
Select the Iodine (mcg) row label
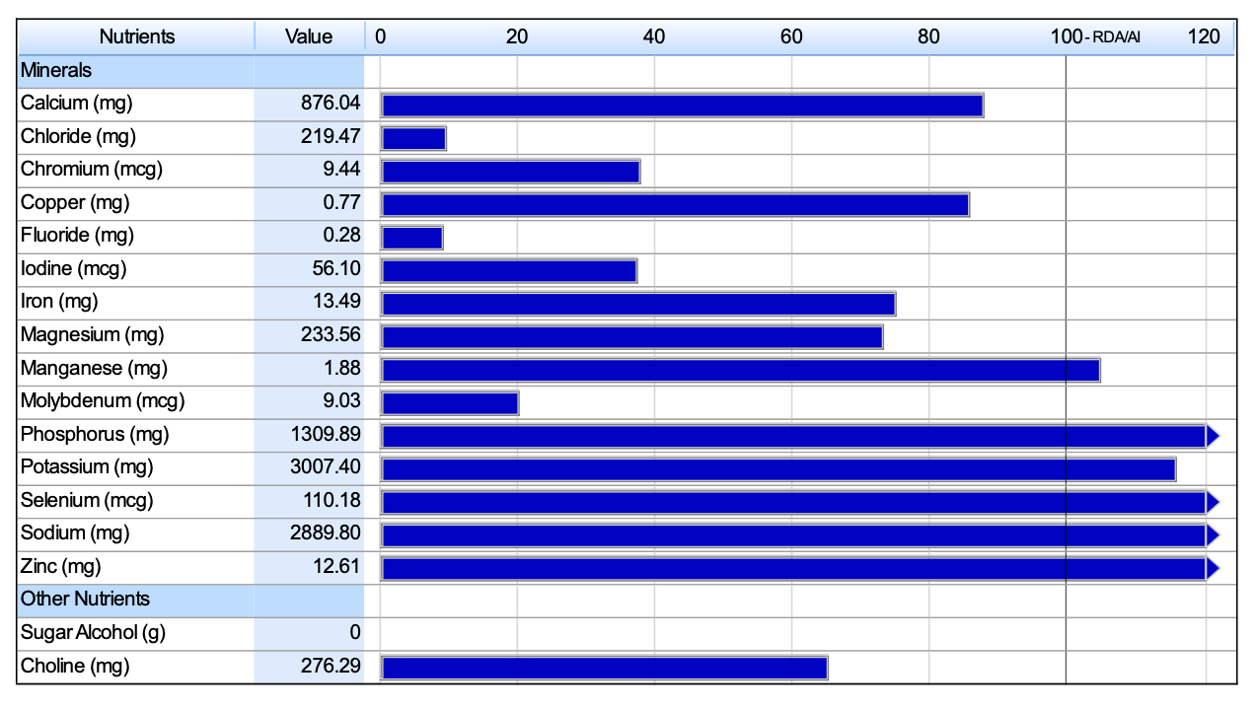(x=74, y=268)
